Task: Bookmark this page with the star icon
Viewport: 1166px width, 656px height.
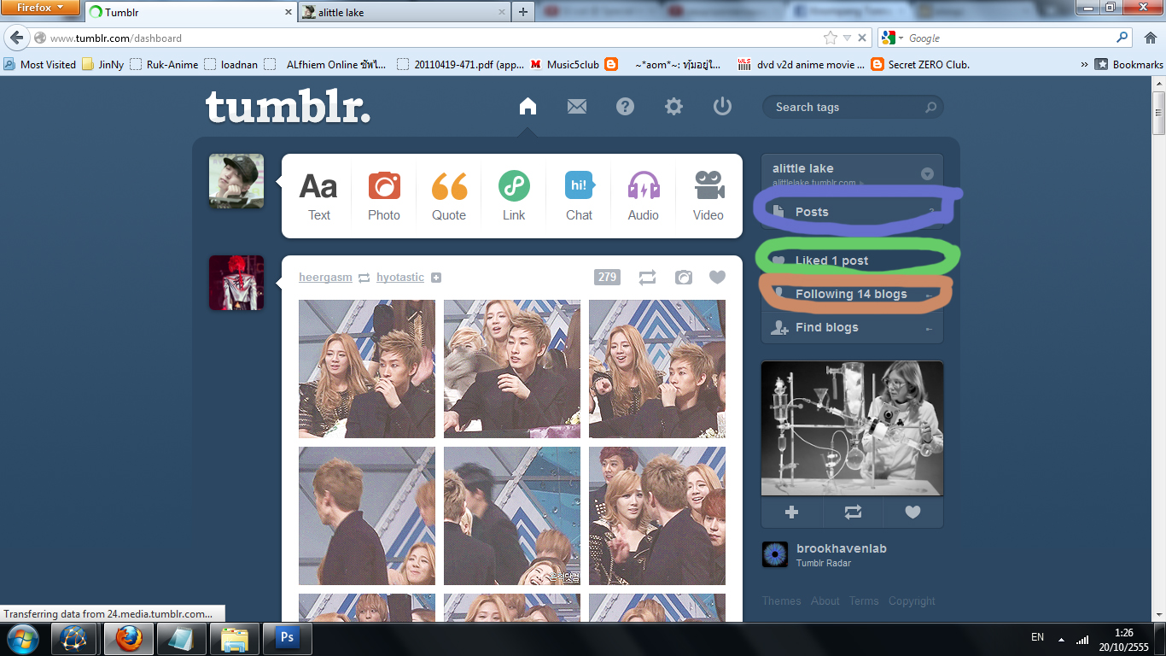Action: click(830, 38)
